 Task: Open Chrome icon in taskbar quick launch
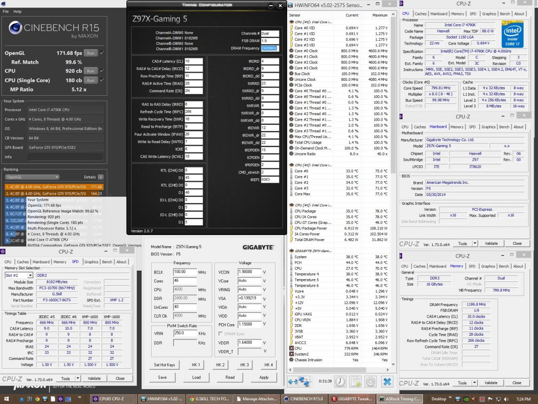click(x=38, y=399)
